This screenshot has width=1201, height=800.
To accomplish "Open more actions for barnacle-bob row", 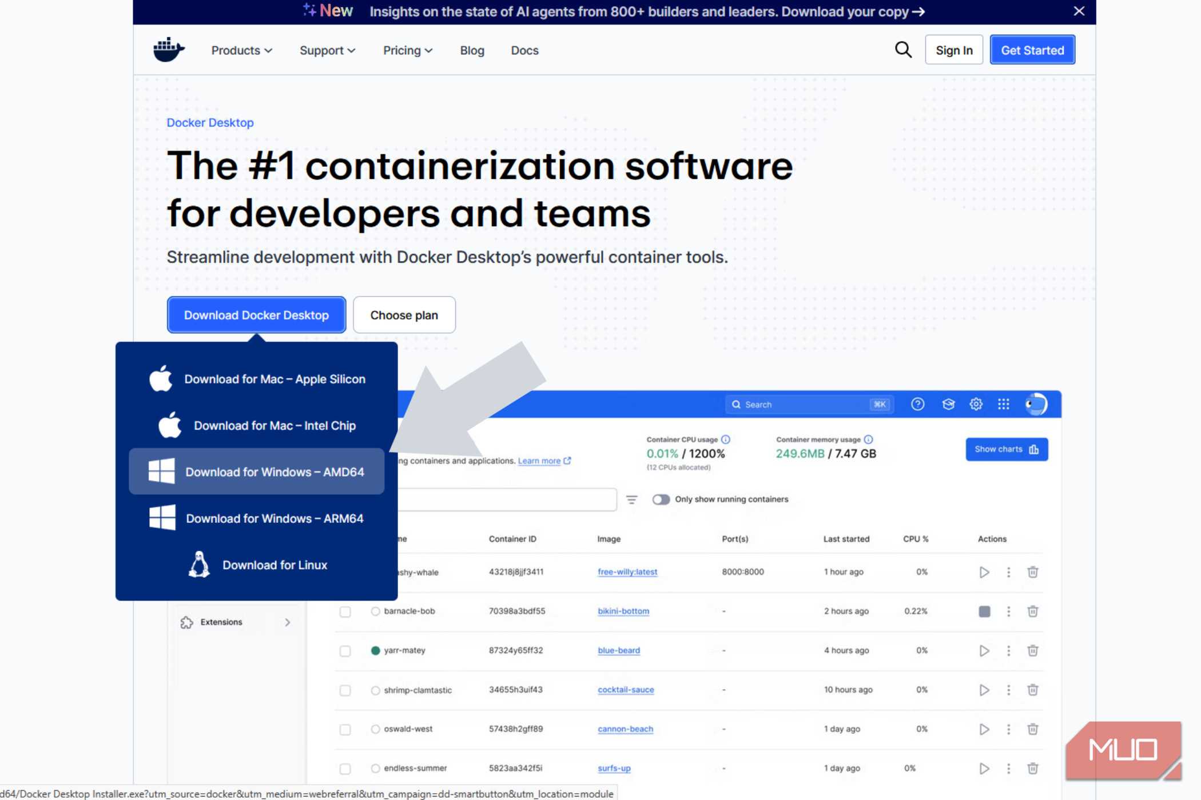I will (1008, 611).
